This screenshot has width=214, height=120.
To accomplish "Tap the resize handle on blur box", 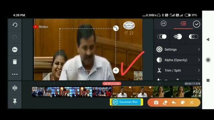I will point(116,70).
